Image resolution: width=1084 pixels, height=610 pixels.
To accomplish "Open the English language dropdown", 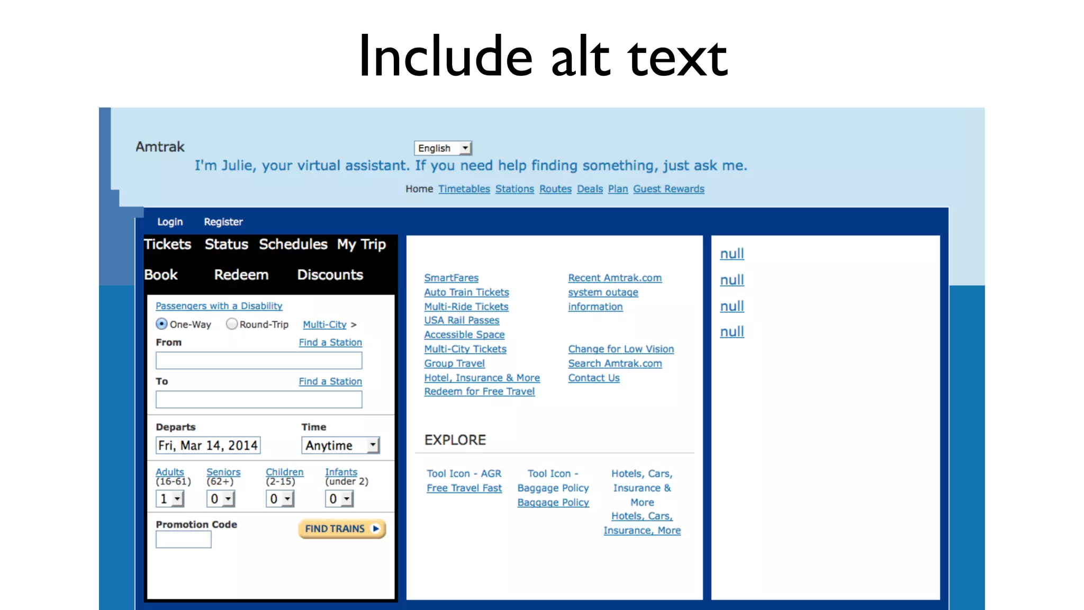I will tap(443, 148).
